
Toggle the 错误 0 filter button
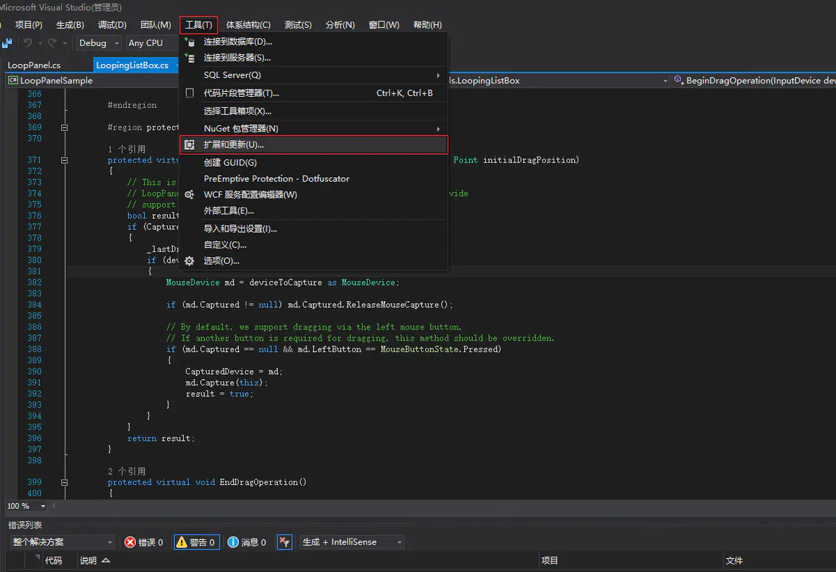144,542
